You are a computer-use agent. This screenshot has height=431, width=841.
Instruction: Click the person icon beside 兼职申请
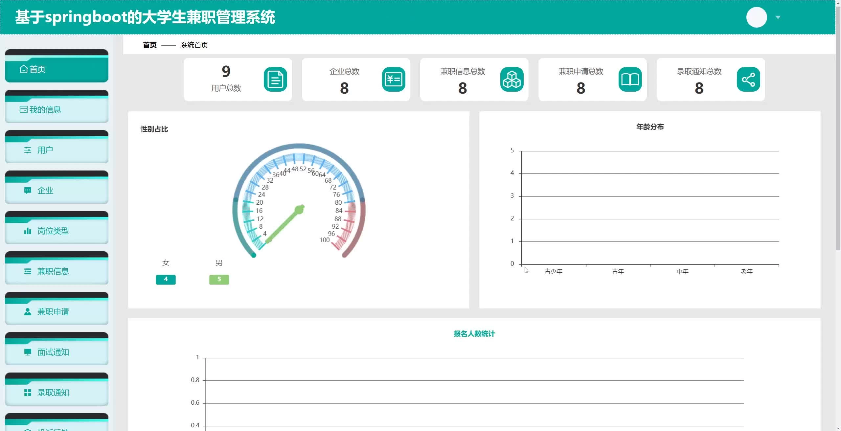[28, 312]
